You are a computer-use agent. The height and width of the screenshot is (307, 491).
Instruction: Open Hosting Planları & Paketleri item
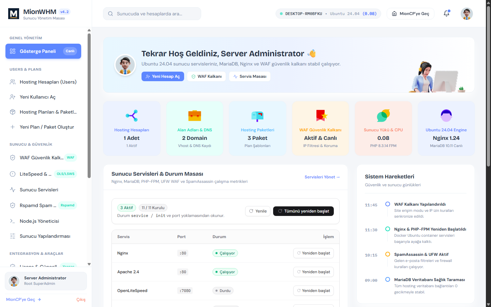[43, 112]
